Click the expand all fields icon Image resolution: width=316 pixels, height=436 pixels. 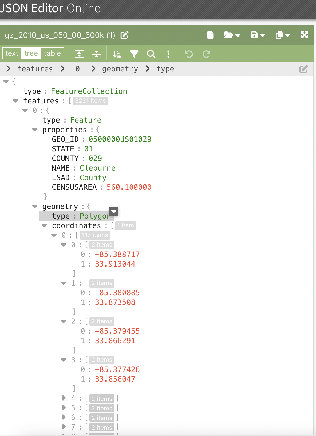(79, 54)
